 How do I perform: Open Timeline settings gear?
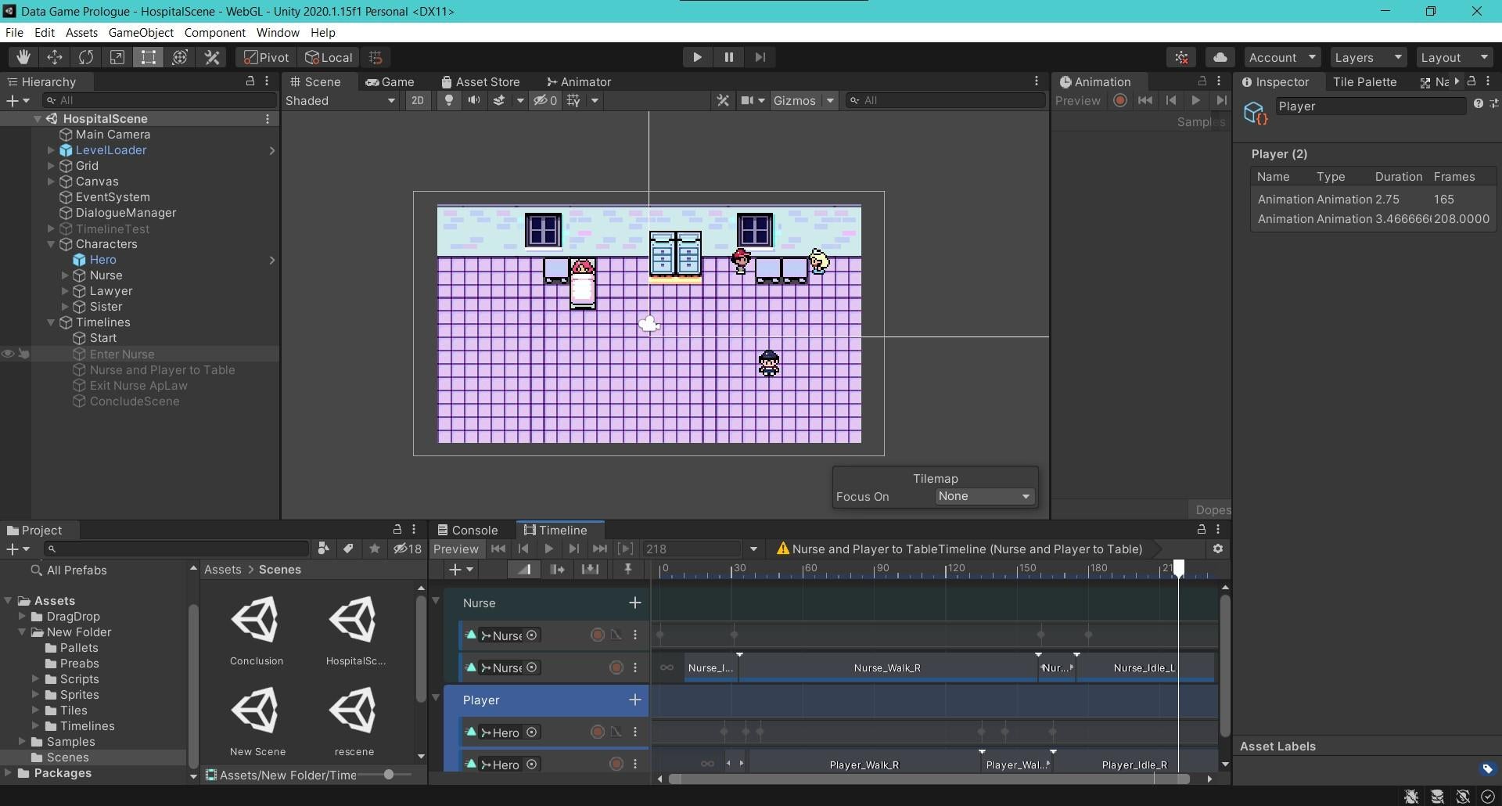click(1217, 549)
